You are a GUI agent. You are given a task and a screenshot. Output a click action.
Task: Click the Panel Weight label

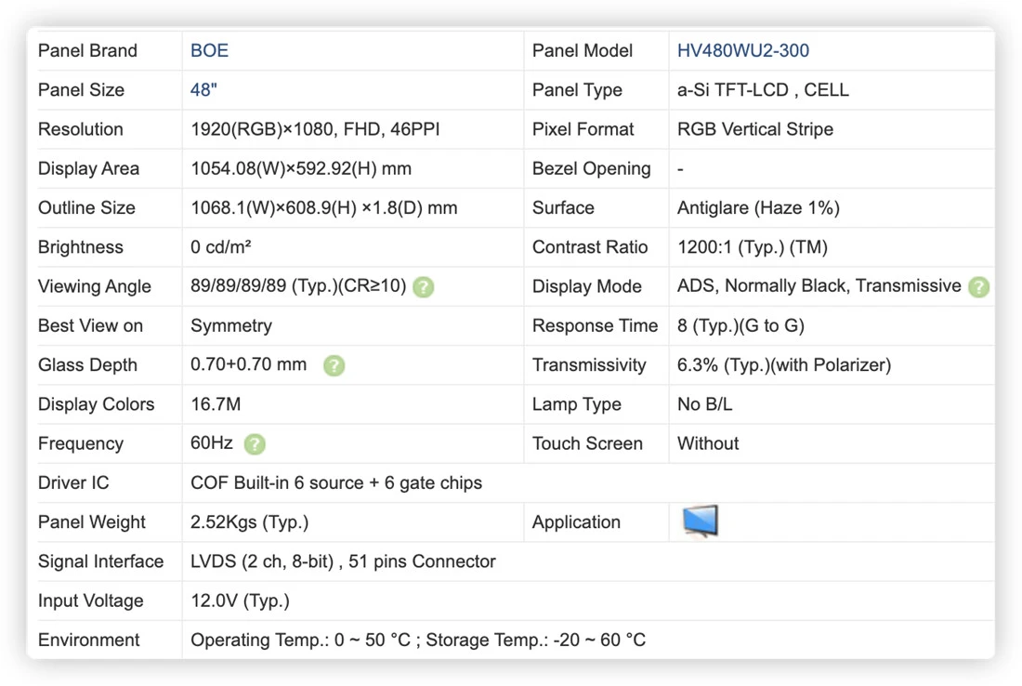[x=91, y=522]
